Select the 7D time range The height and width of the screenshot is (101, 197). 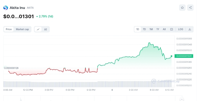coord(144,29)
